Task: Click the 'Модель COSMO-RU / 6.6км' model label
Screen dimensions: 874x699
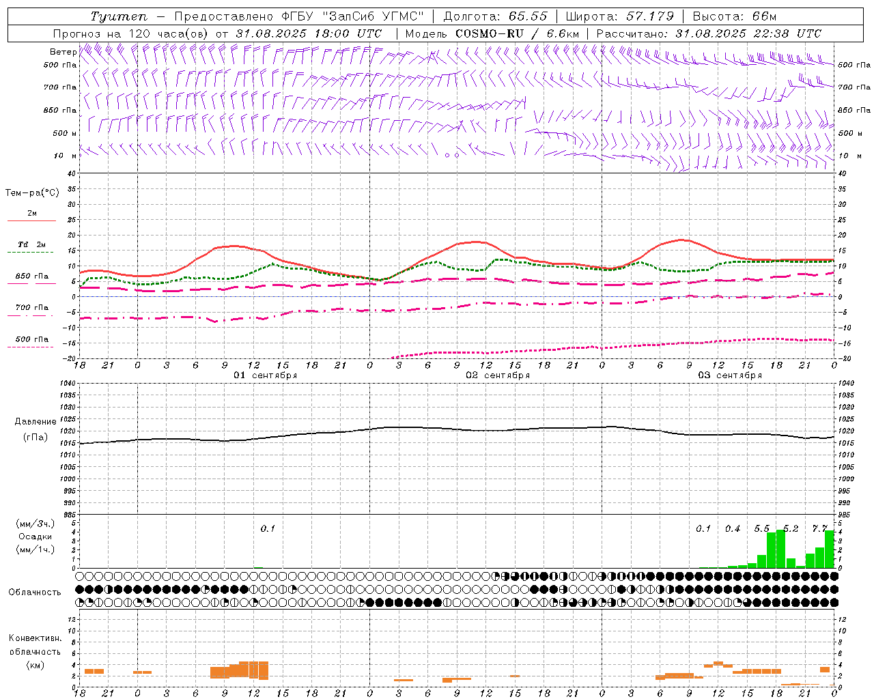Action: (x=492, y=33)
